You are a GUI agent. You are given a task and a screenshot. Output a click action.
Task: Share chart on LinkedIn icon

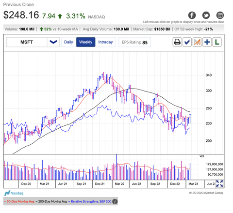tap(220, 15)
